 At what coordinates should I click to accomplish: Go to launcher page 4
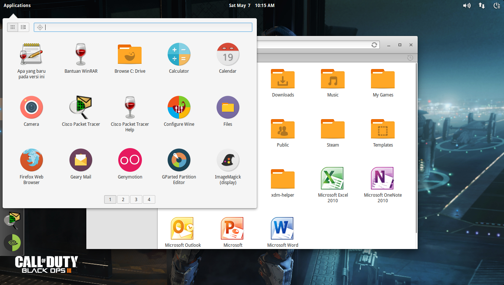[x=149, y=200]
